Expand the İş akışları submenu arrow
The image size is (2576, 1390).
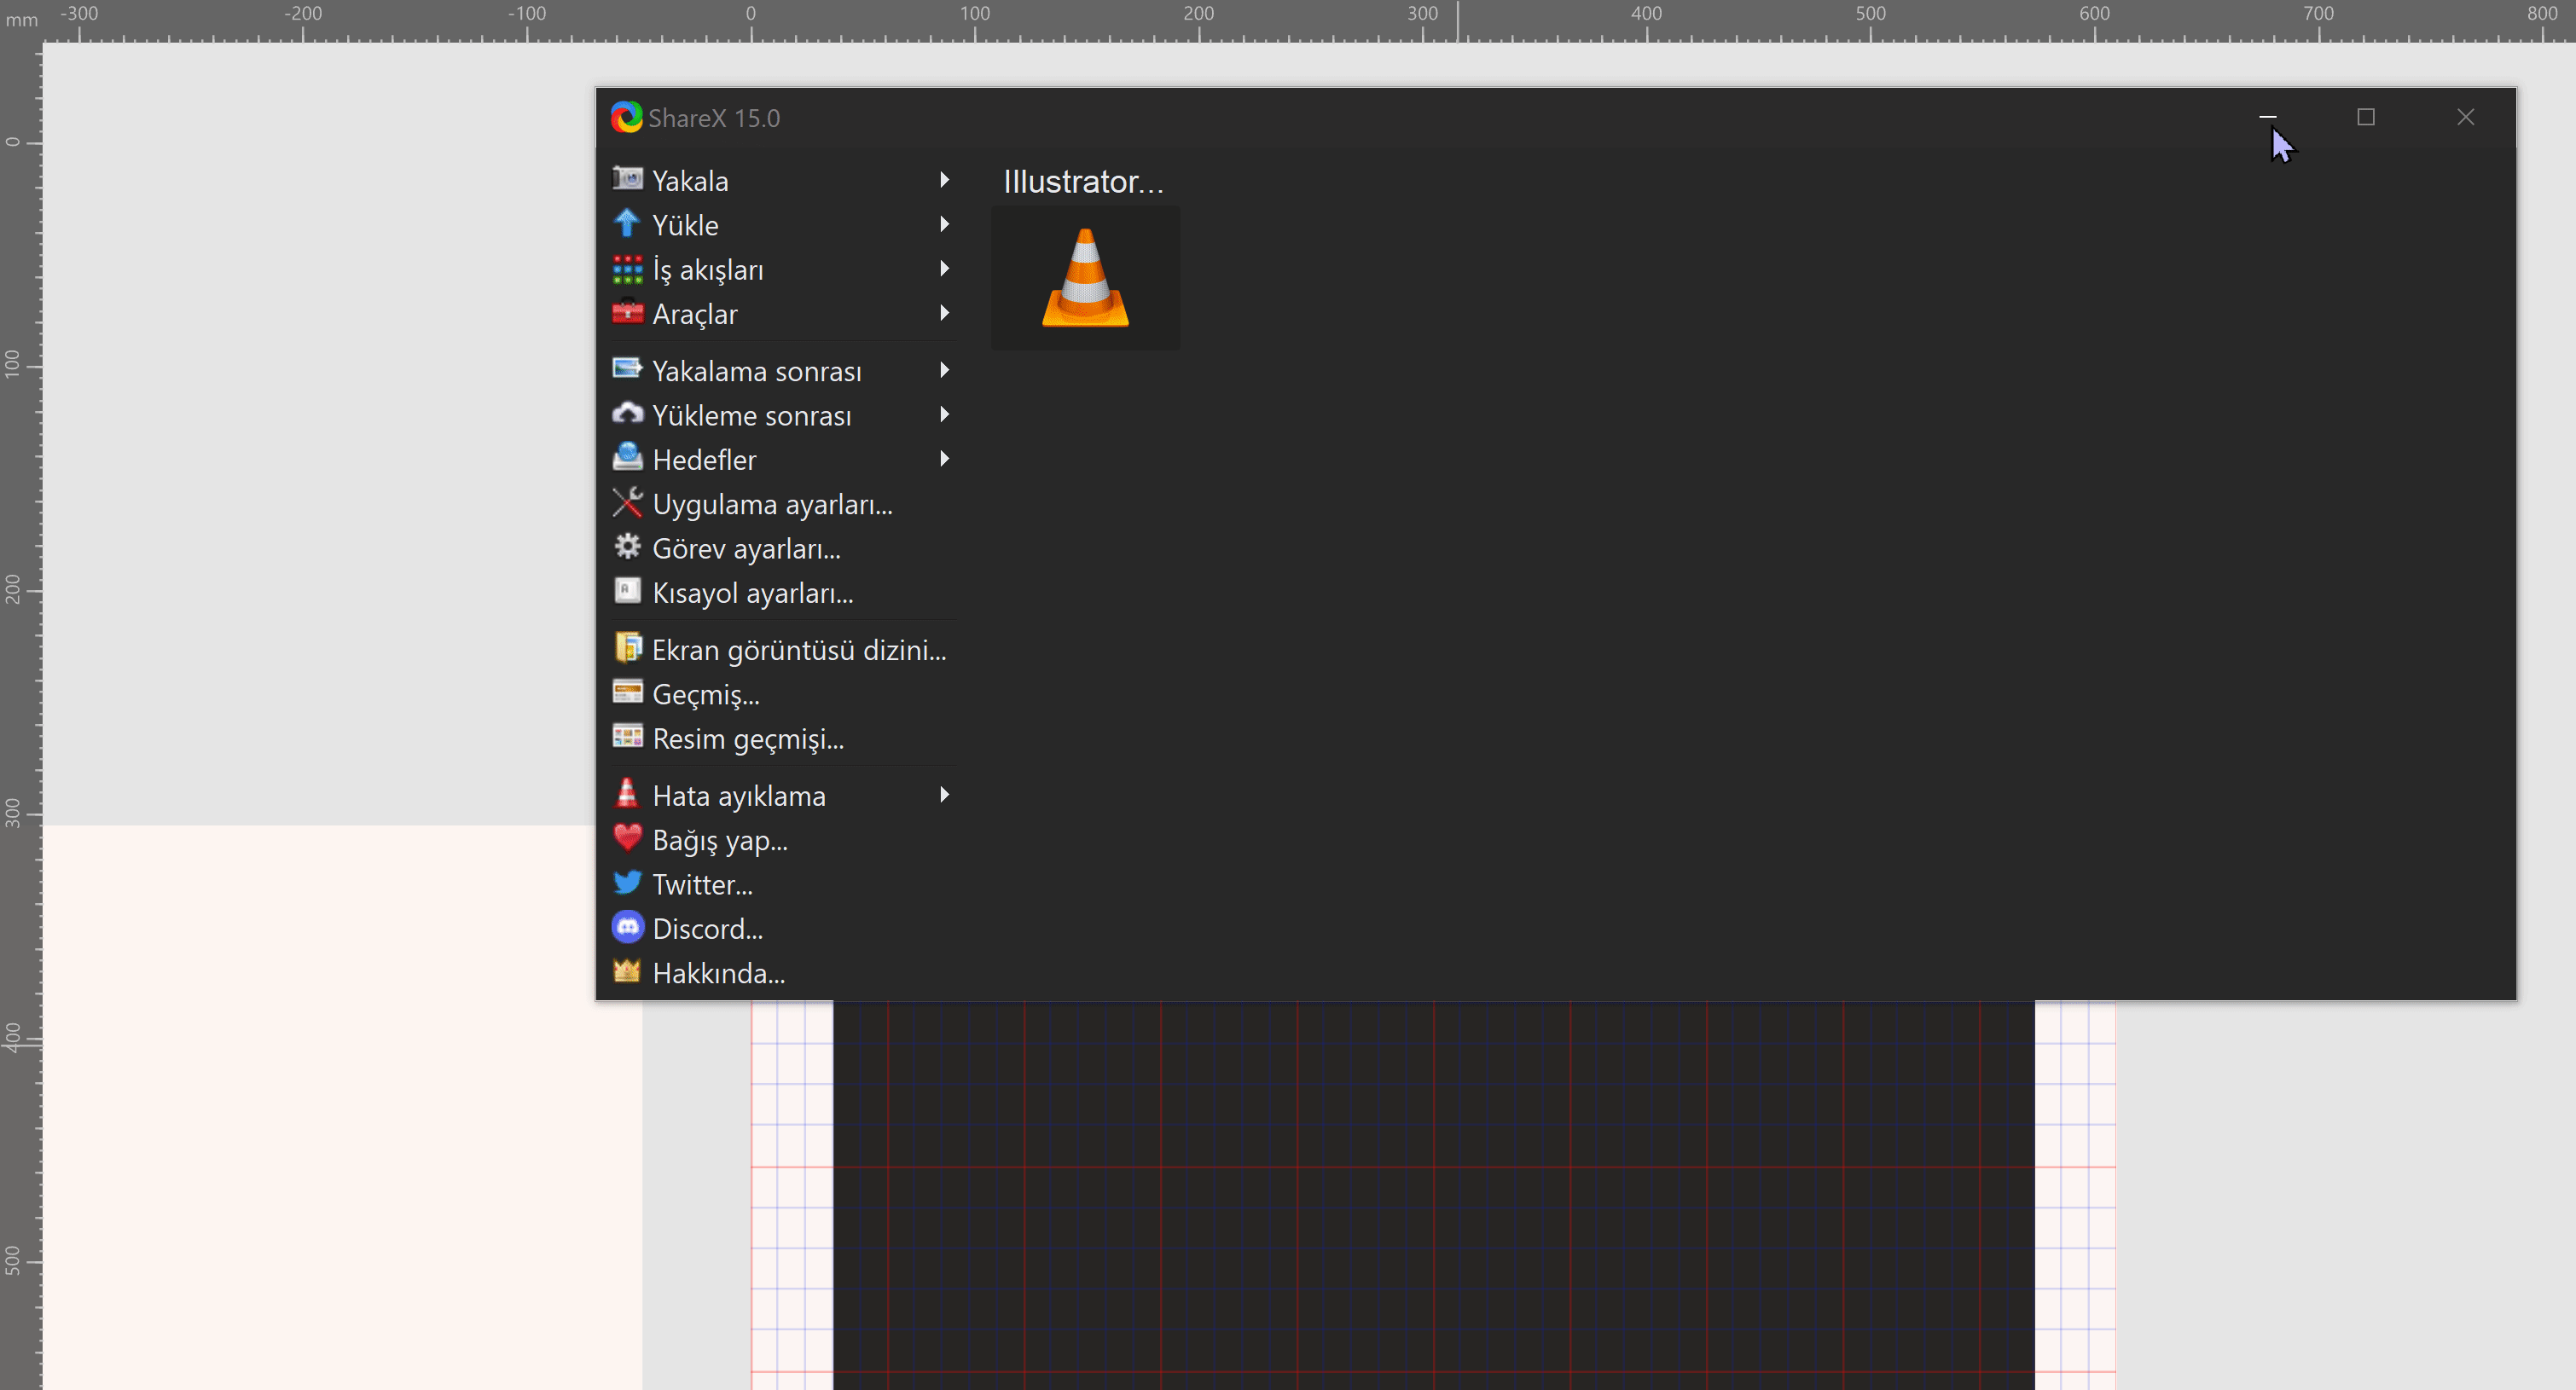tap(944, 268)
